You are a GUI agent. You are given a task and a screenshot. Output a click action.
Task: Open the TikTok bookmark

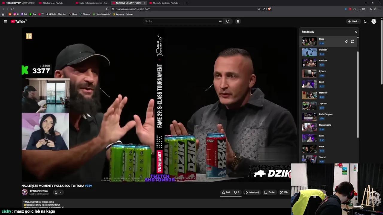pyautogui.click(x=56, y=14)
